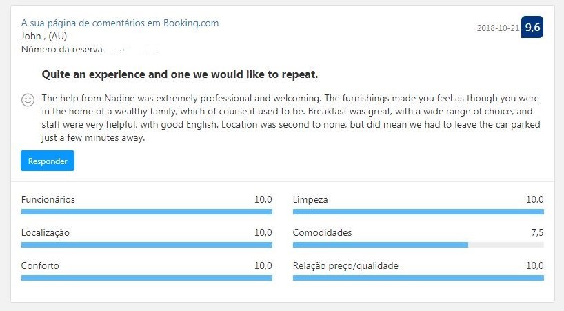This screenshot has height=311, width=564.
Task: Click the reviewer name John, (AU)
Action: click(x=44, y=36)
